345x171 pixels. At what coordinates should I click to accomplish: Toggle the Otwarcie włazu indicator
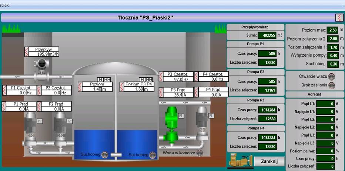pyautogui.click(x=331, y=77)
